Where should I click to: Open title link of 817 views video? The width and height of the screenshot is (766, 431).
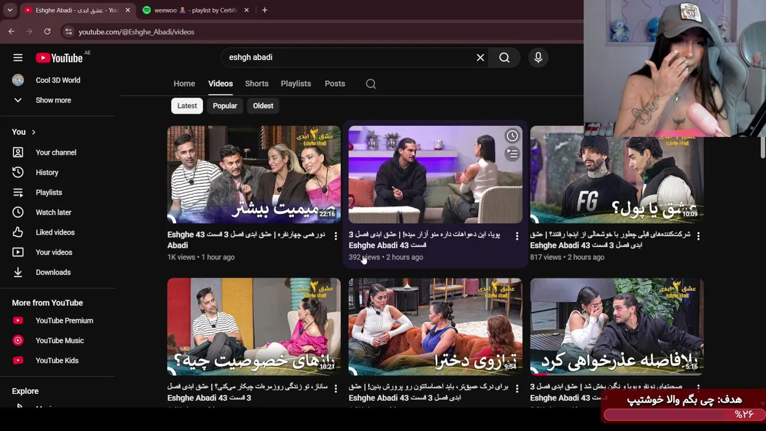610,240
